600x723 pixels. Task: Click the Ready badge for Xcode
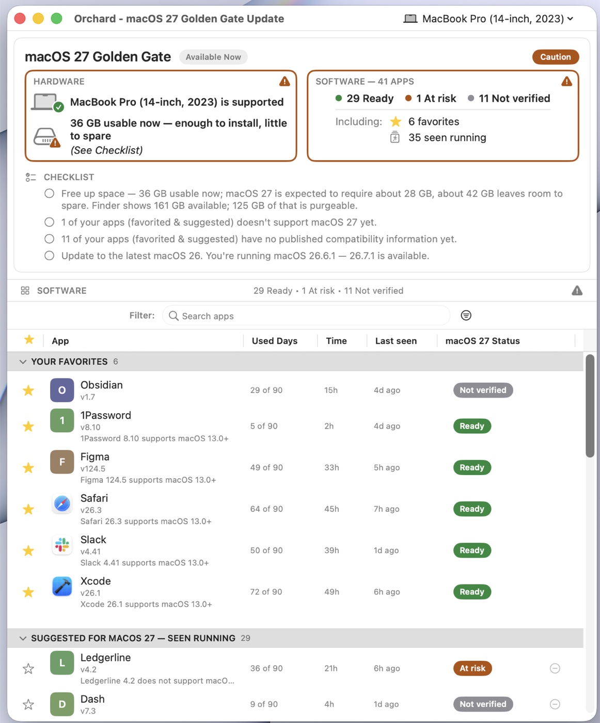pos(472,592)
